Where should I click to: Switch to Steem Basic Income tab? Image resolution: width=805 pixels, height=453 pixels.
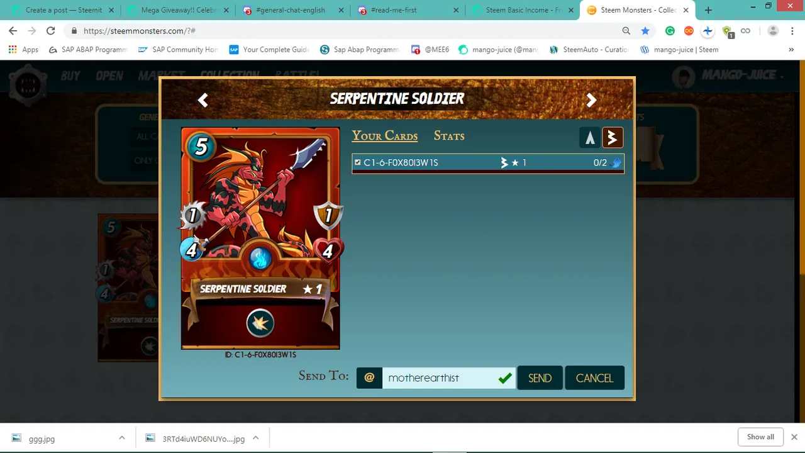pos(523,10)
